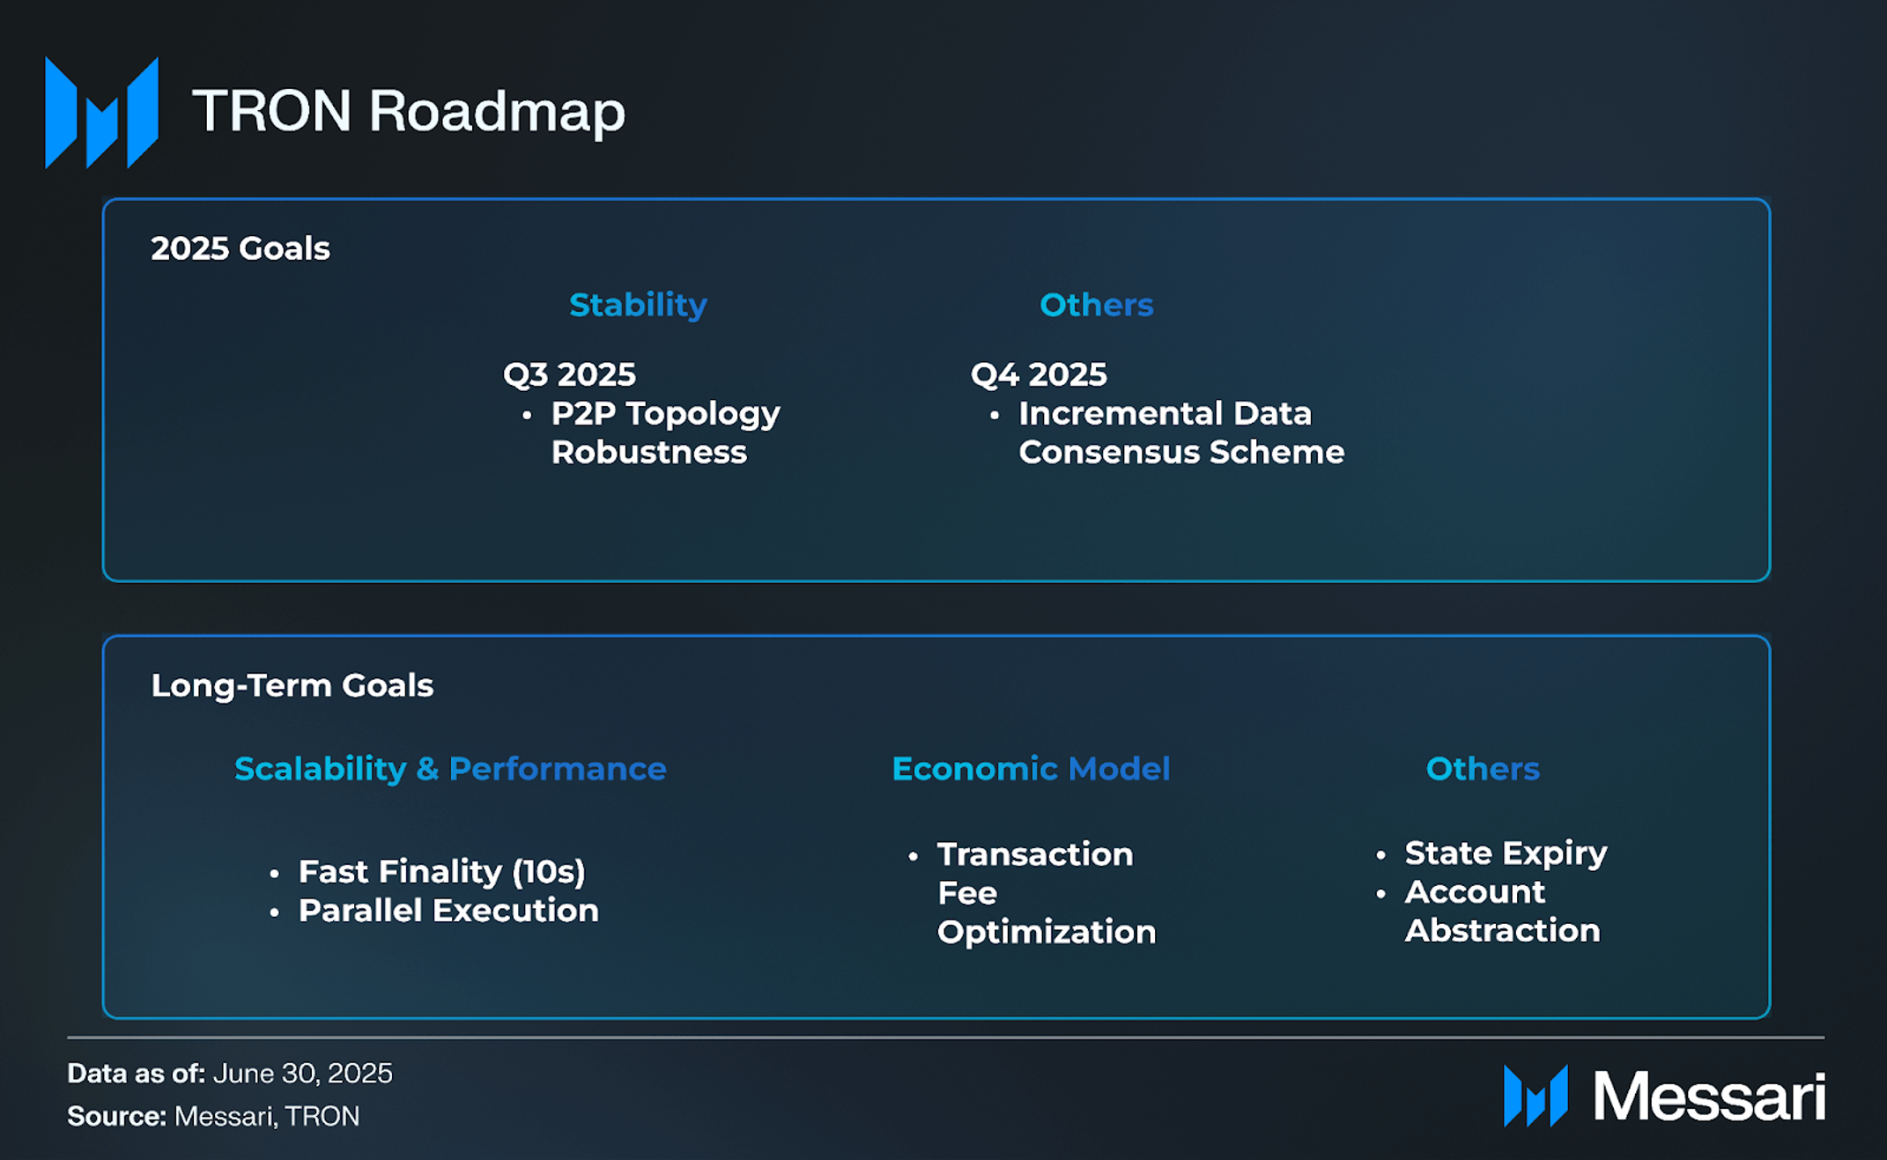Viewport: 1887px width, 1160px height.
Task: Click 'Others' heading in 2025 Goals
Action: tap(1096, 305)
